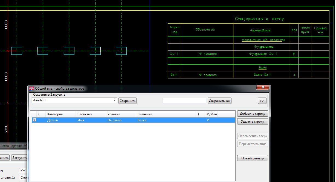Click the empty filter name input field
The width and height of the screenshot is (336, 182).
(184, 101)
